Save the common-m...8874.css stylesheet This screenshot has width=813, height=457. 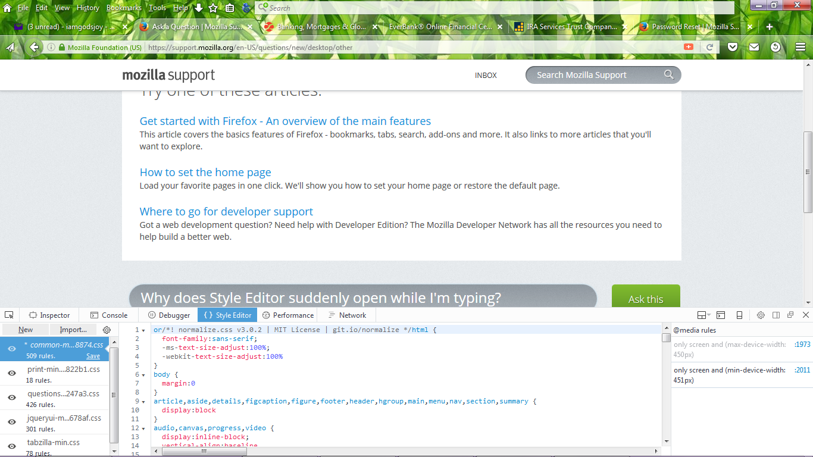pyautogui.click(x=93, y=356)
